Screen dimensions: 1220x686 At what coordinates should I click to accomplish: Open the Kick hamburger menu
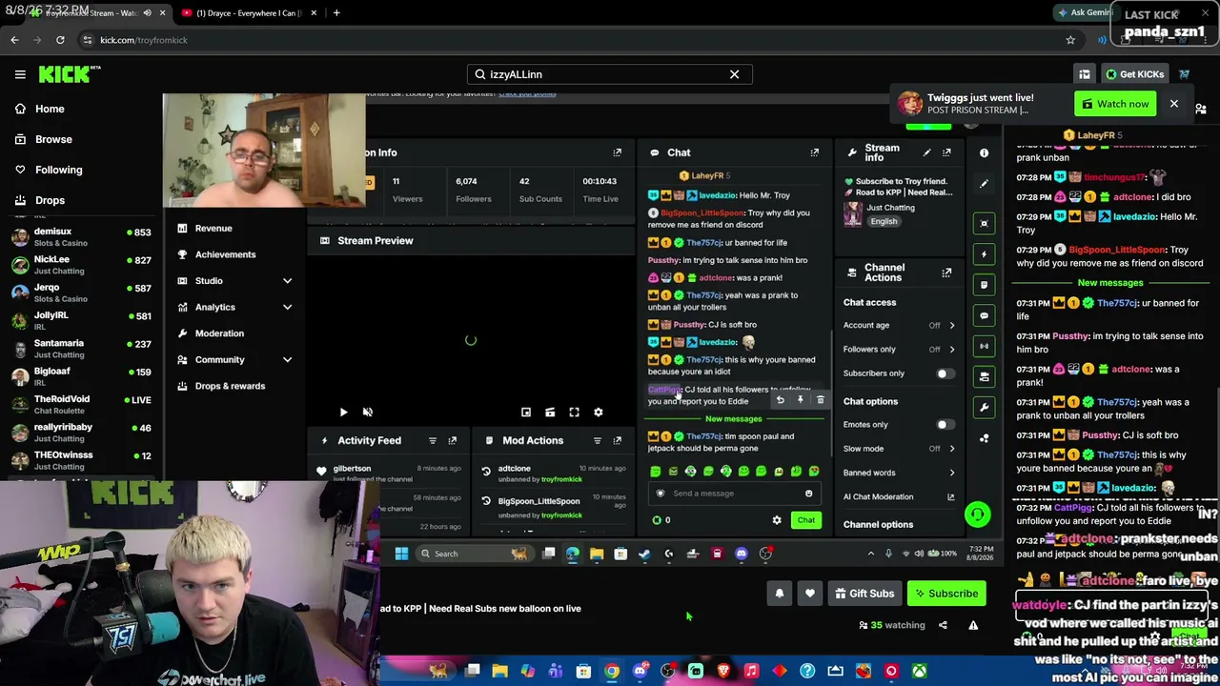point(20,74)
